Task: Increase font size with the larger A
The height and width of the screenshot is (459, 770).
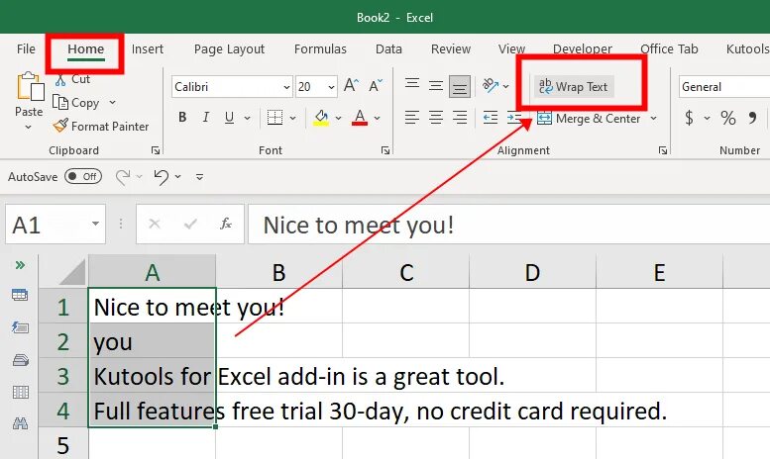Action: [x=351, y=86]
